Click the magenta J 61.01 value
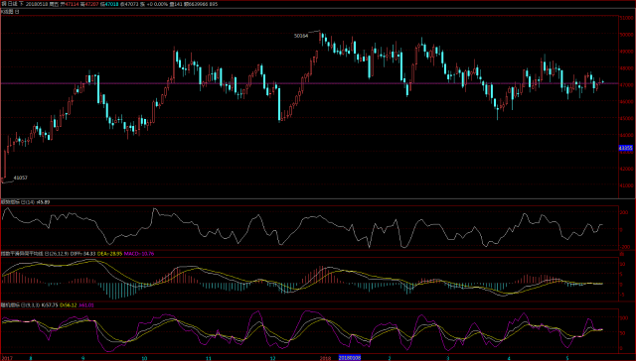The height and width of the screenshot is (361, 636). click(86, 305)
